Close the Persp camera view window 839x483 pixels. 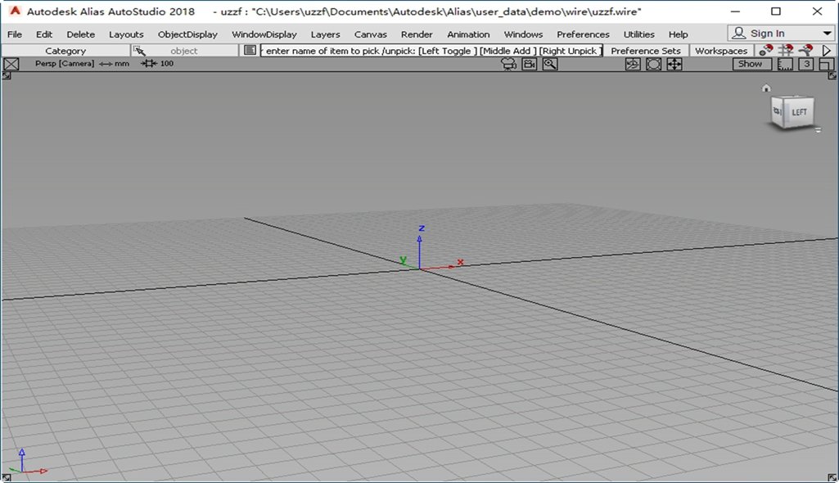11,64
